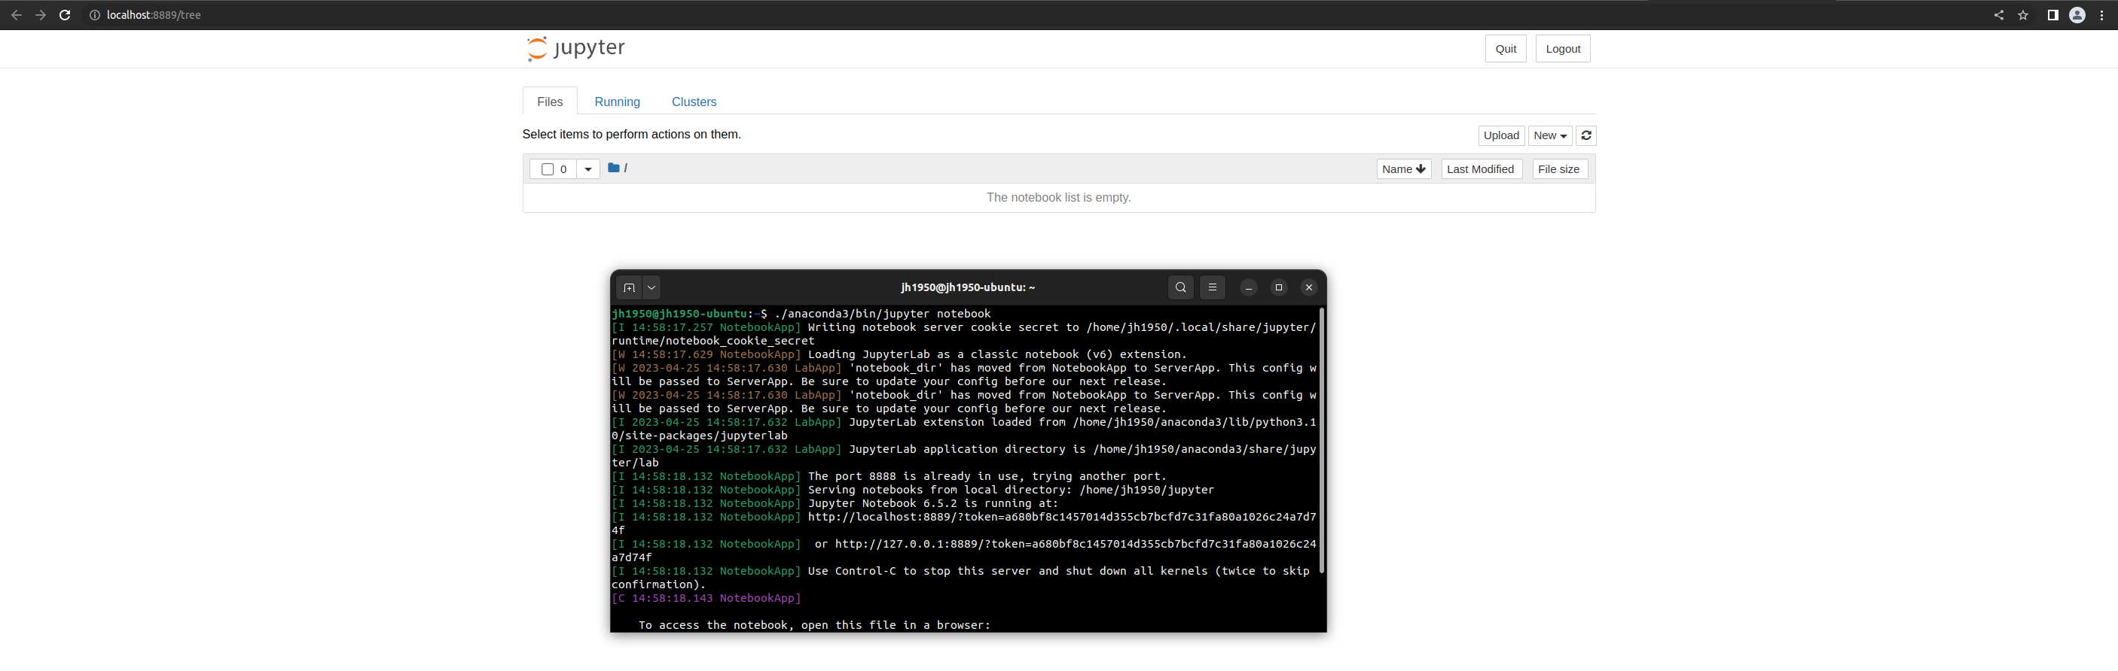Image resolution: width=2118 pixels, height=671 pixels.
Task: Click the './anaconda3/bin/jupyter notebook' command text
Action: tap(882, 314)
